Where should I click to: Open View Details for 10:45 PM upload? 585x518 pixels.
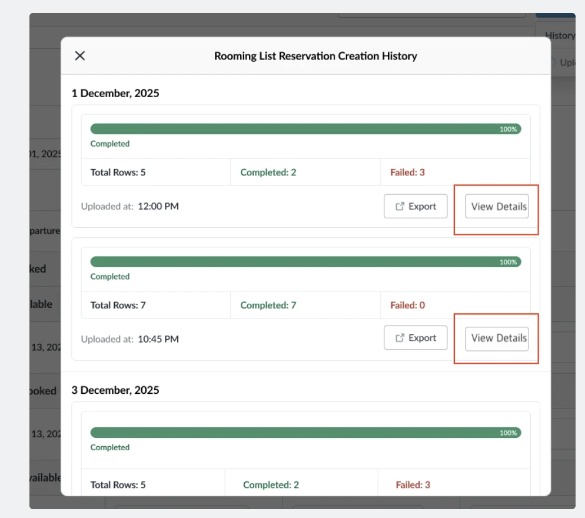pyautogui.click(x=497, y=338)
